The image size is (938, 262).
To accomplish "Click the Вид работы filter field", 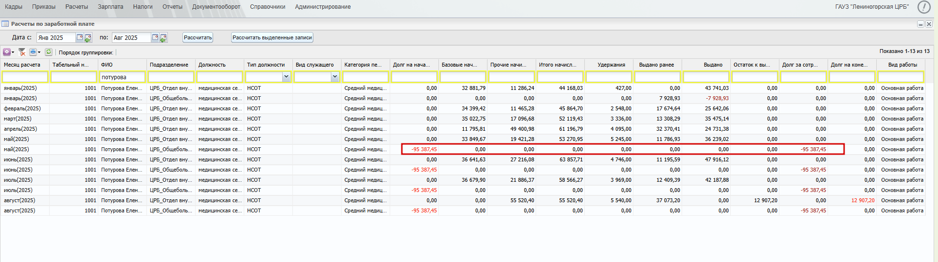I will (x=901, y=77).
